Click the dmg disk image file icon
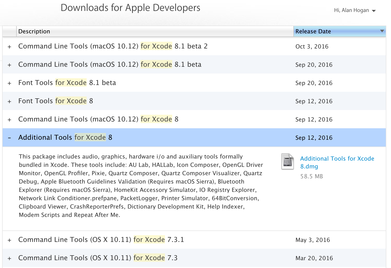The width and height of the screenshot is (391, 268). [x=288, y=162]
